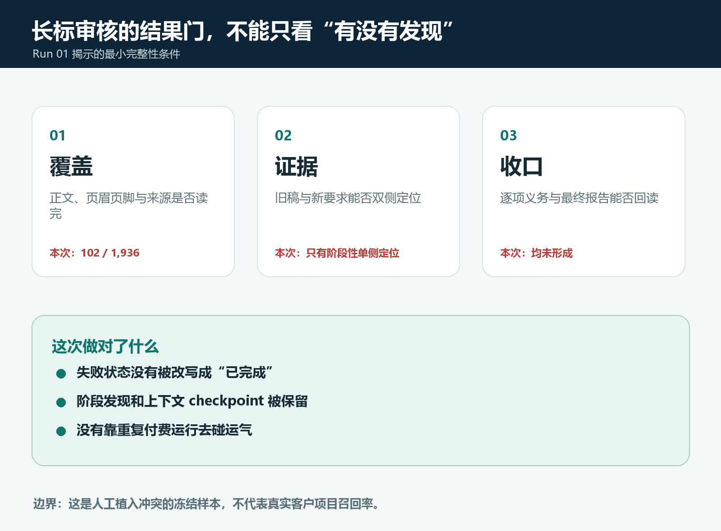The width and height of the screenshot is (721, 531).
Task: Click the green bullet dot beside 阶段发现
Action: point(61,402)
